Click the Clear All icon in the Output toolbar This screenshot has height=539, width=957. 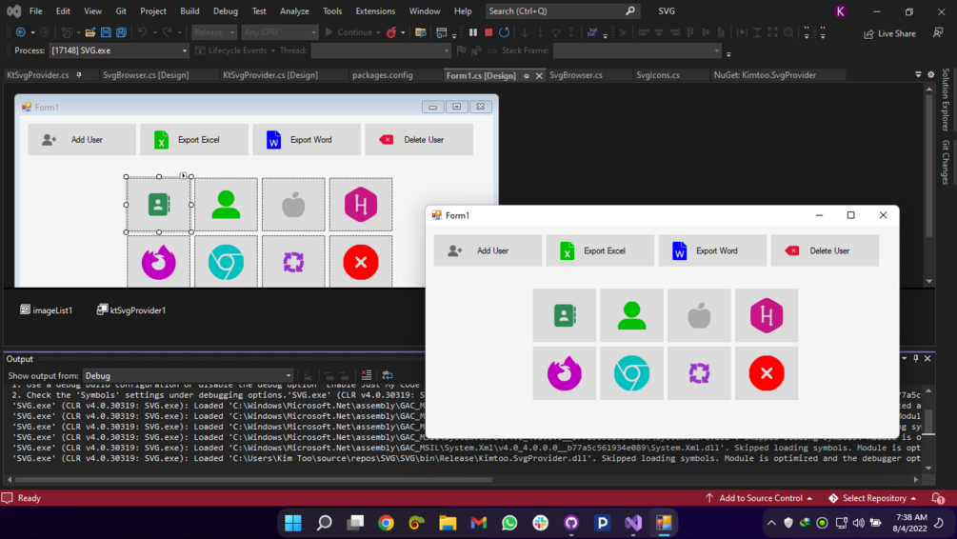(x=367, y=375)
